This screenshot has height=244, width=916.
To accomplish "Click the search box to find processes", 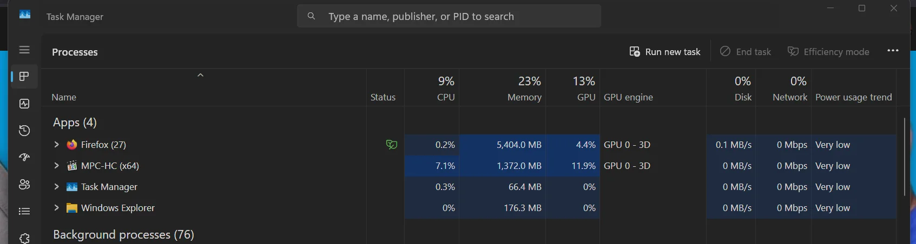I will (x=449, y=16).
